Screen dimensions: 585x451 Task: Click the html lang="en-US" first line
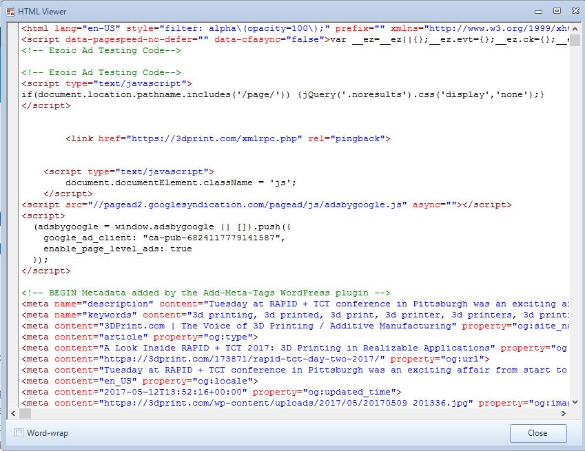point(295,28)
